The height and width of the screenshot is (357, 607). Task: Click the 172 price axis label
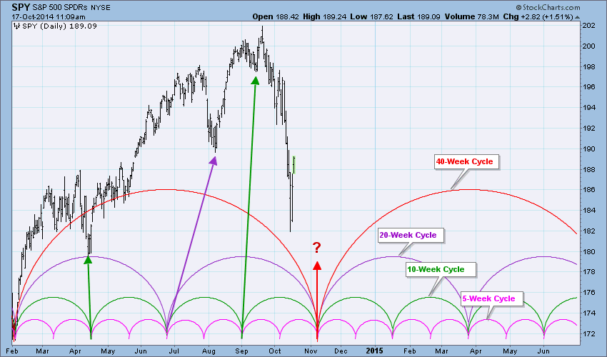click(589, 333)
